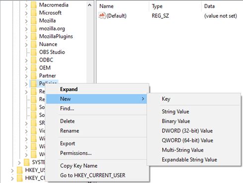Create a new Multi-String Value
This screenshot has height=183, width=243.
(x=194, y=150)
